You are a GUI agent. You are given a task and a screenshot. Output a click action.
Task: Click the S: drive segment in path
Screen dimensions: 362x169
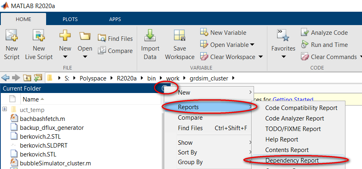point(67,78)
